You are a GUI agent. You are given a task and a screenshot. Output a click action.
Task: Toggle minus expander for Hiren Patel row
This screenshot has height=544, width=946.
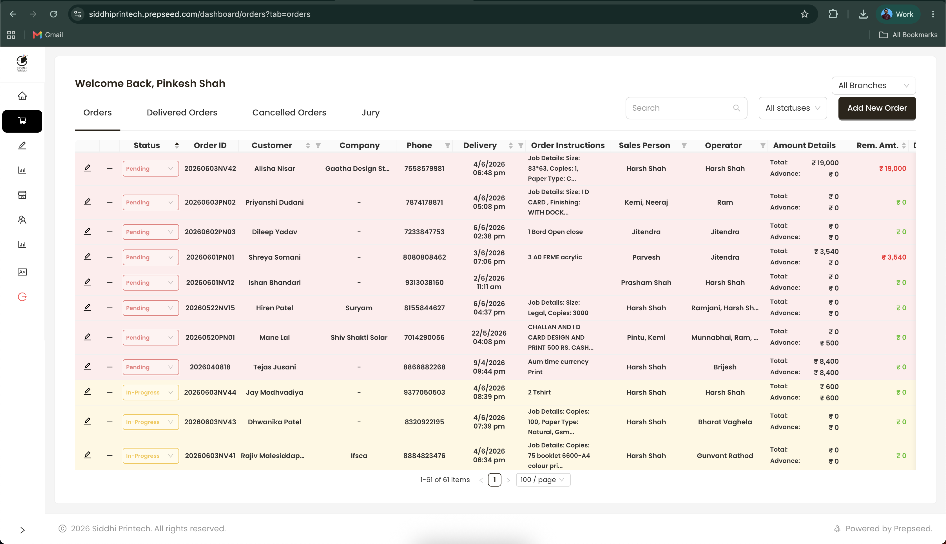110,308
